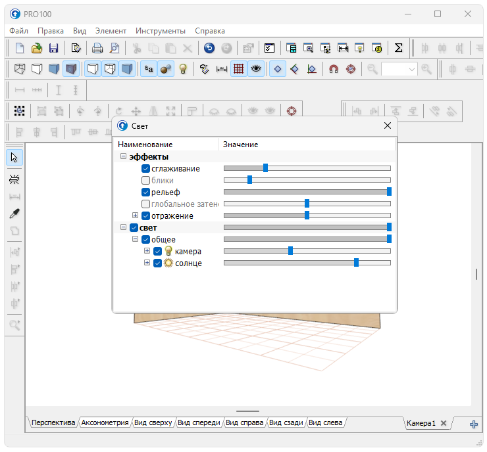Open print preview magnifier icon
487x452 pixels.
(115, 48)
